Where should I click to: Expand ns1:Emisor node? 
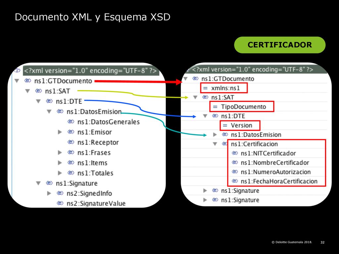click(60, 132)
